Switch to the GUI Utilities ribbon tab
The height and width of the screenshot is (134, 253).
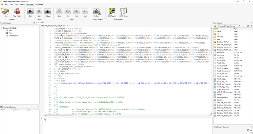[39, 5]
